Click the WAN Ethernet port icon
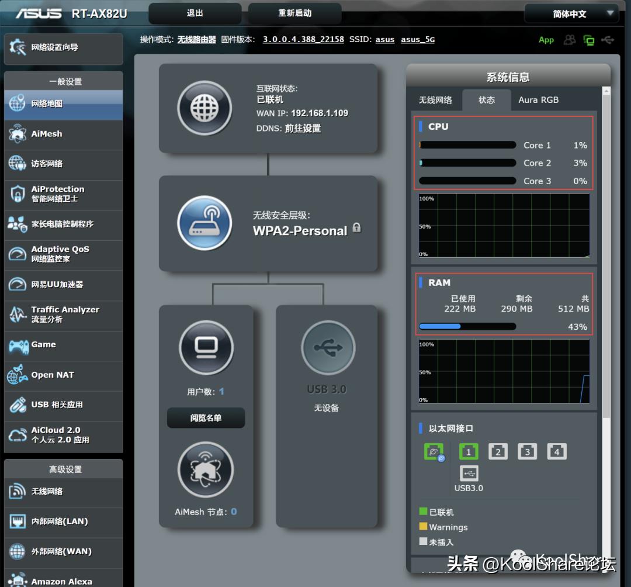The image size is (631, 587). (434, 452)
